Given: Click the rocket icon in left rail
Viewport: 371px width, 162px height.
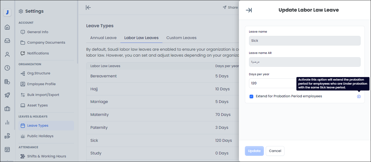Looking at the screenshot, I should point(7,95).
